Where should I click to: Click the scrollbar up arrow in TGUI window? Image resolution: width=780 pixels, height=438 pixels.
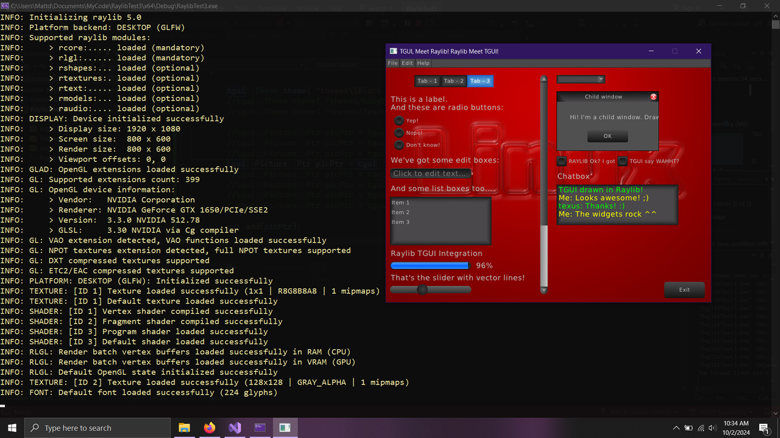pyautogui.click(x=544, y=79)
